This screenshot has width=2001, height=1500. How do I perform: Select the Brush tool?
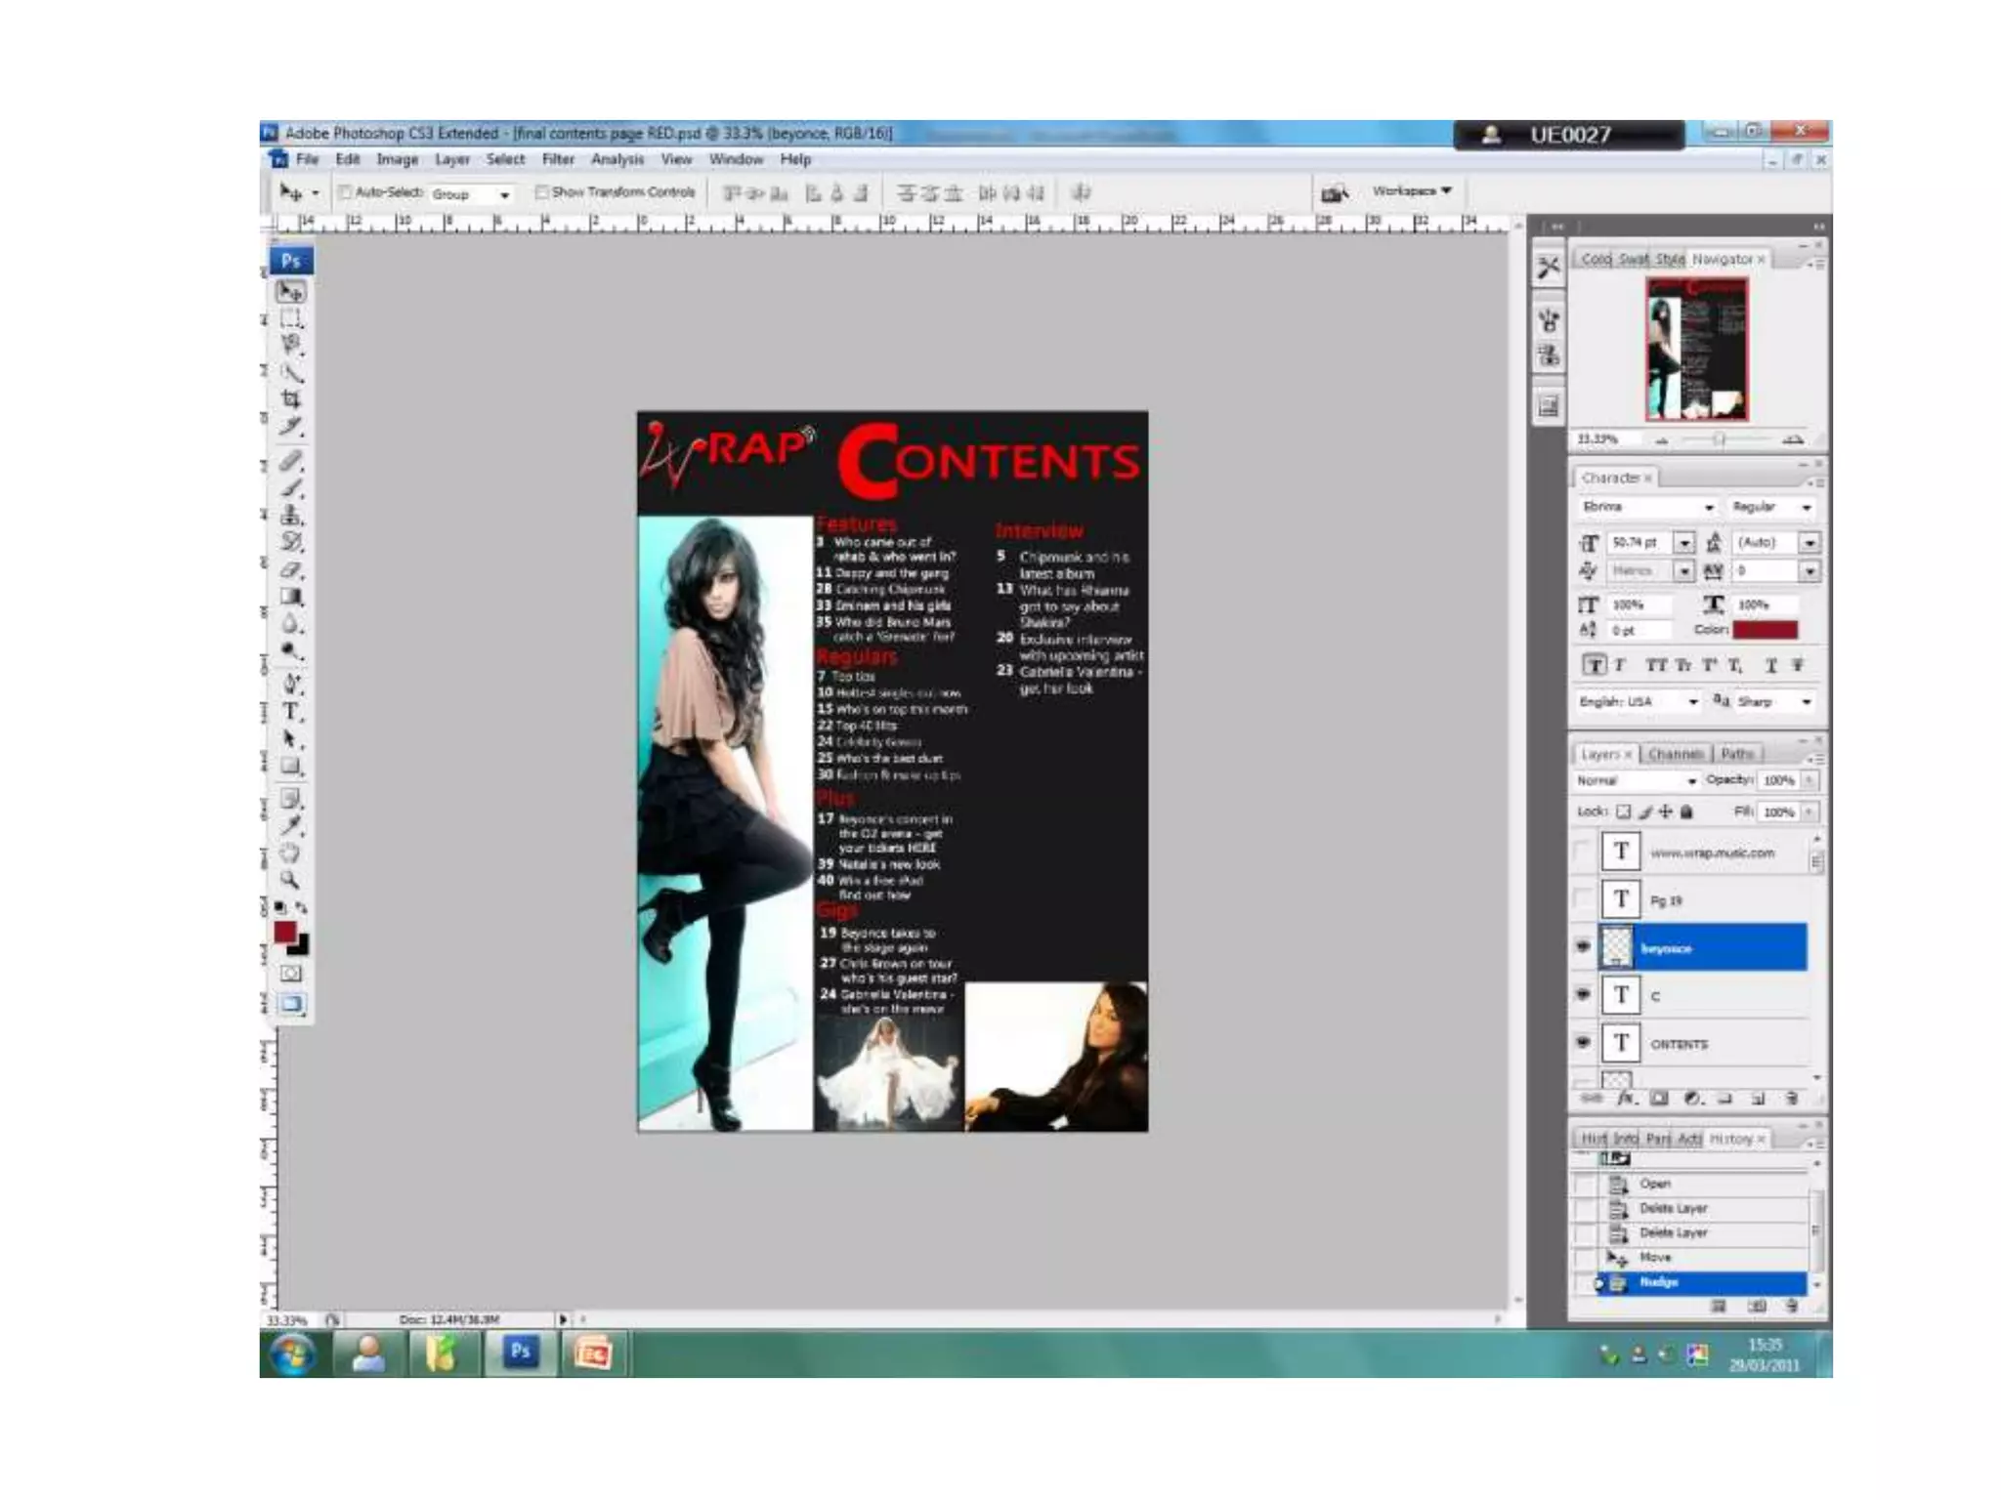(x=291, y=488)
